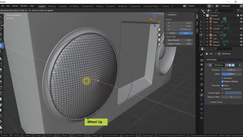Click the zoom magnifier icon in viewport
The width and height of the screenshot is (243, 137).
point(159,30)
